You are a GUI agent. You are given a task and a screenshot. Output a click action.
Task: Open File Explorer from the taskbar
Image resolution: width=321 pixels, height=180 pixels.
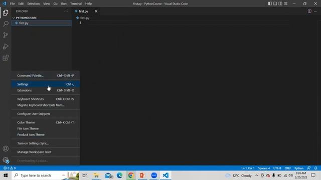pyautogui.click(x=96, y=175)
